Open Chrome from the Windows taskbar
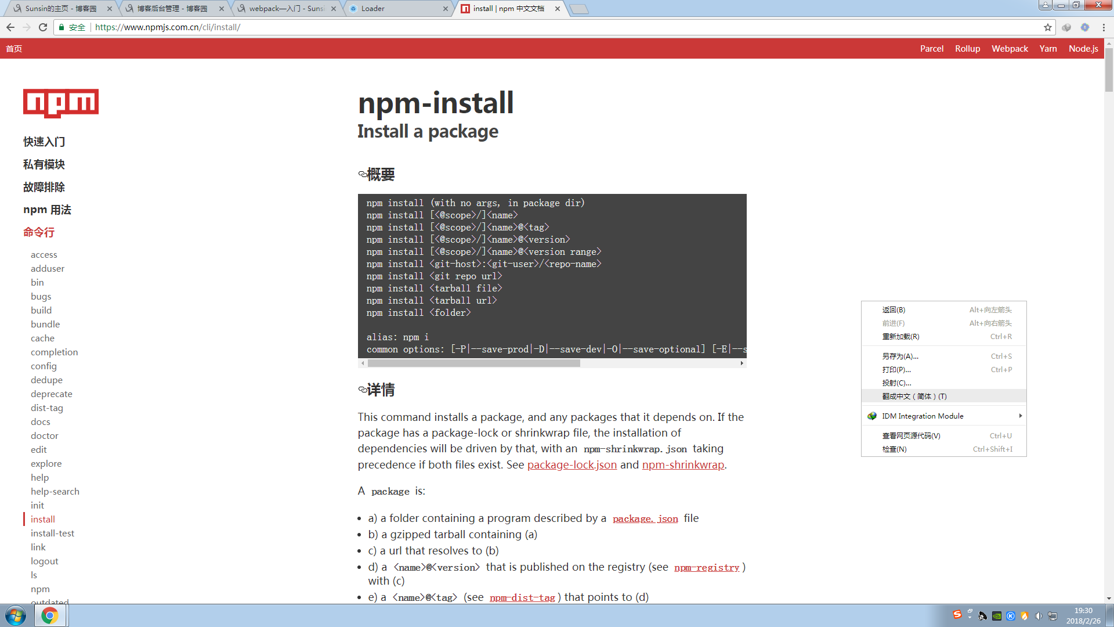The height and width of the screenshot is (627, 1114). 50,615
